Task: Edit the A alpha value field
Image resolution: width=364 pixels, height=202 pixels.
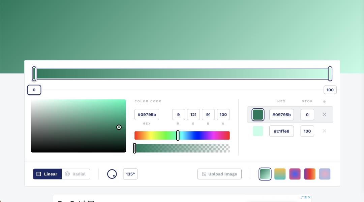Action: (223, 115)
